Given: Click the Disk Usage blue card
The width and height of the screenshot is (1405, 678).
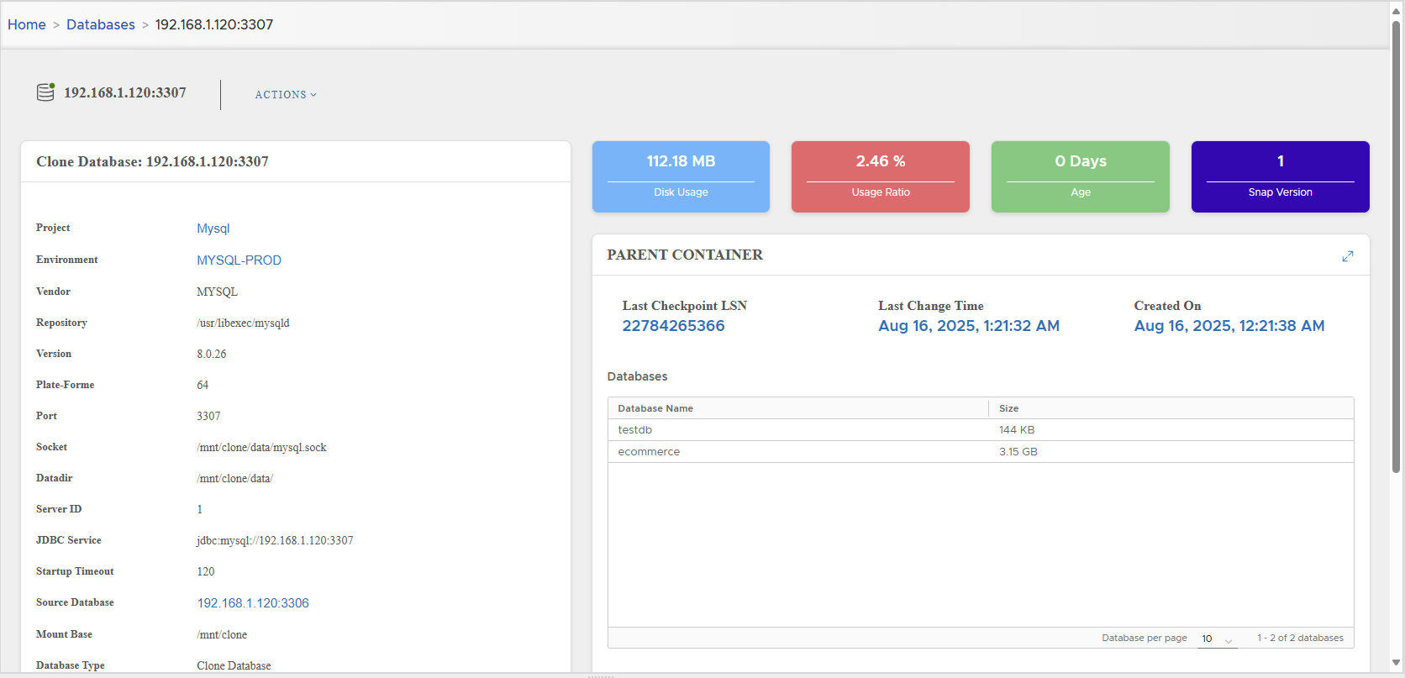Looking at the screenshot, I should click(x=681, y=176).
